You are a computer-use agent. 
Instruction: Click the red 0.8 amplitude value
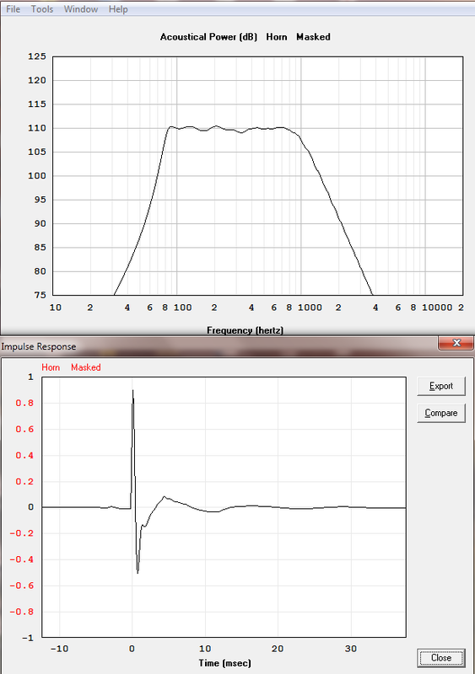tap(24, 404)
